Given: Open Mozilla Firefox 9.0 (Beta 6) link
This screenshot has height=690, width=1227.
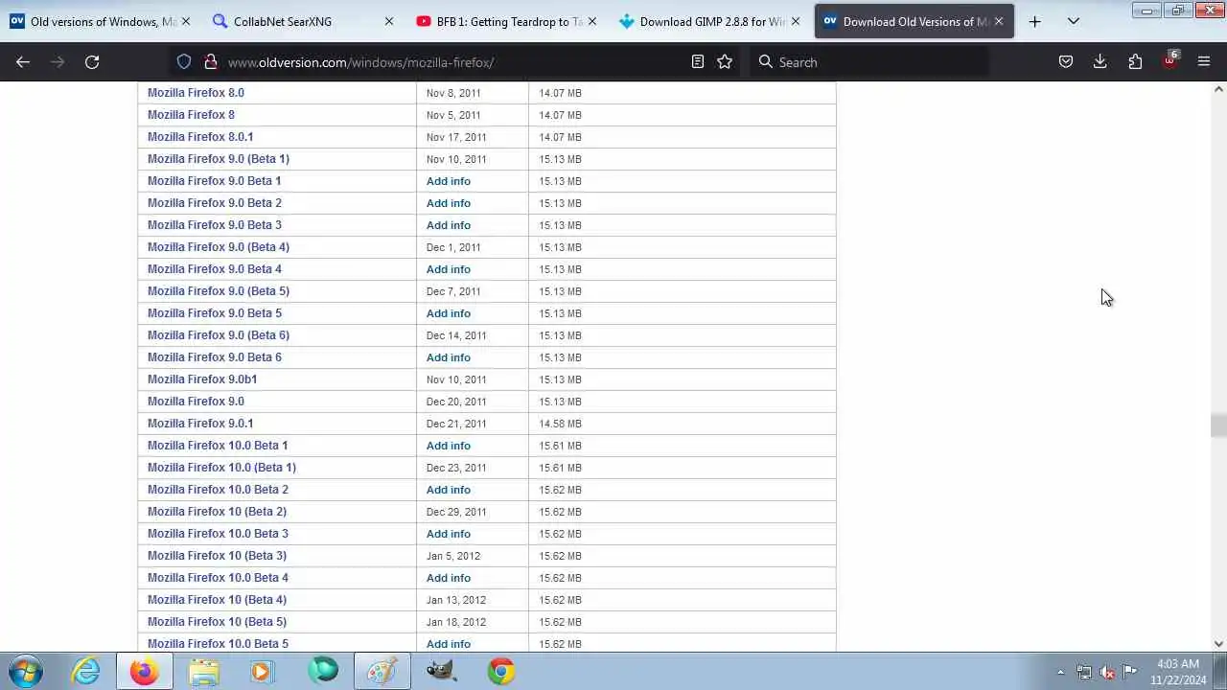Looking at the screenshot, I should click(219, 335).
